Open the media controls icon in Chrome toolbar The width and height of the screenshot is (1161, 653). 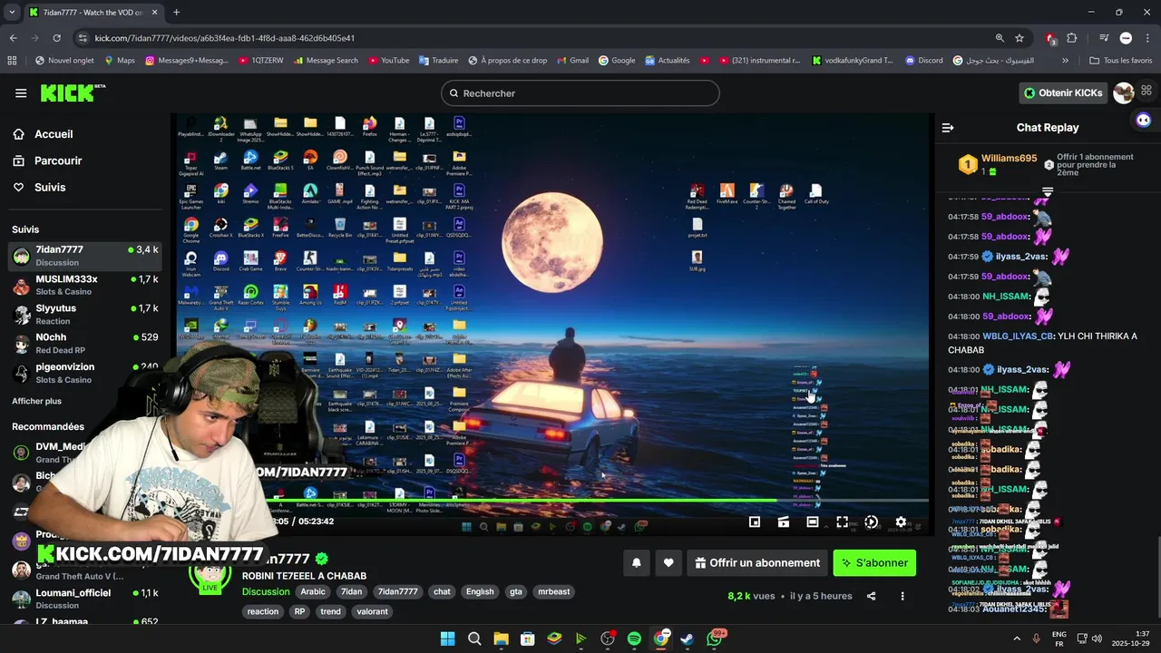[1104, 38]
